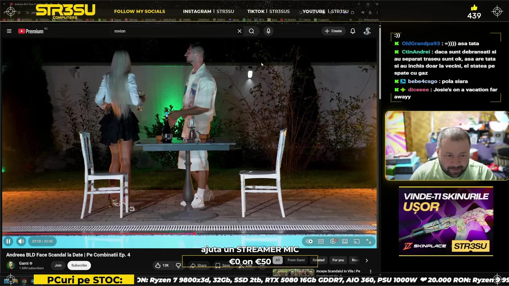Start voice search with the microphone
The width and height of the screenshot is (509, 286).
tap(268, 31)
